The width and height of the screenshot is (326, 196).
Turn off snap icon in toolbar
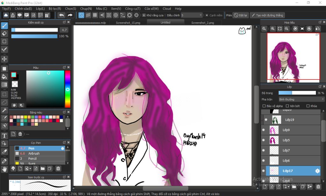[x=81, y=15]
